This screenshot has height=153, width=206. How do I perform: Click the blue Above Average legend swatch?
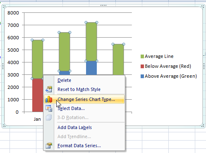point(142,76)
